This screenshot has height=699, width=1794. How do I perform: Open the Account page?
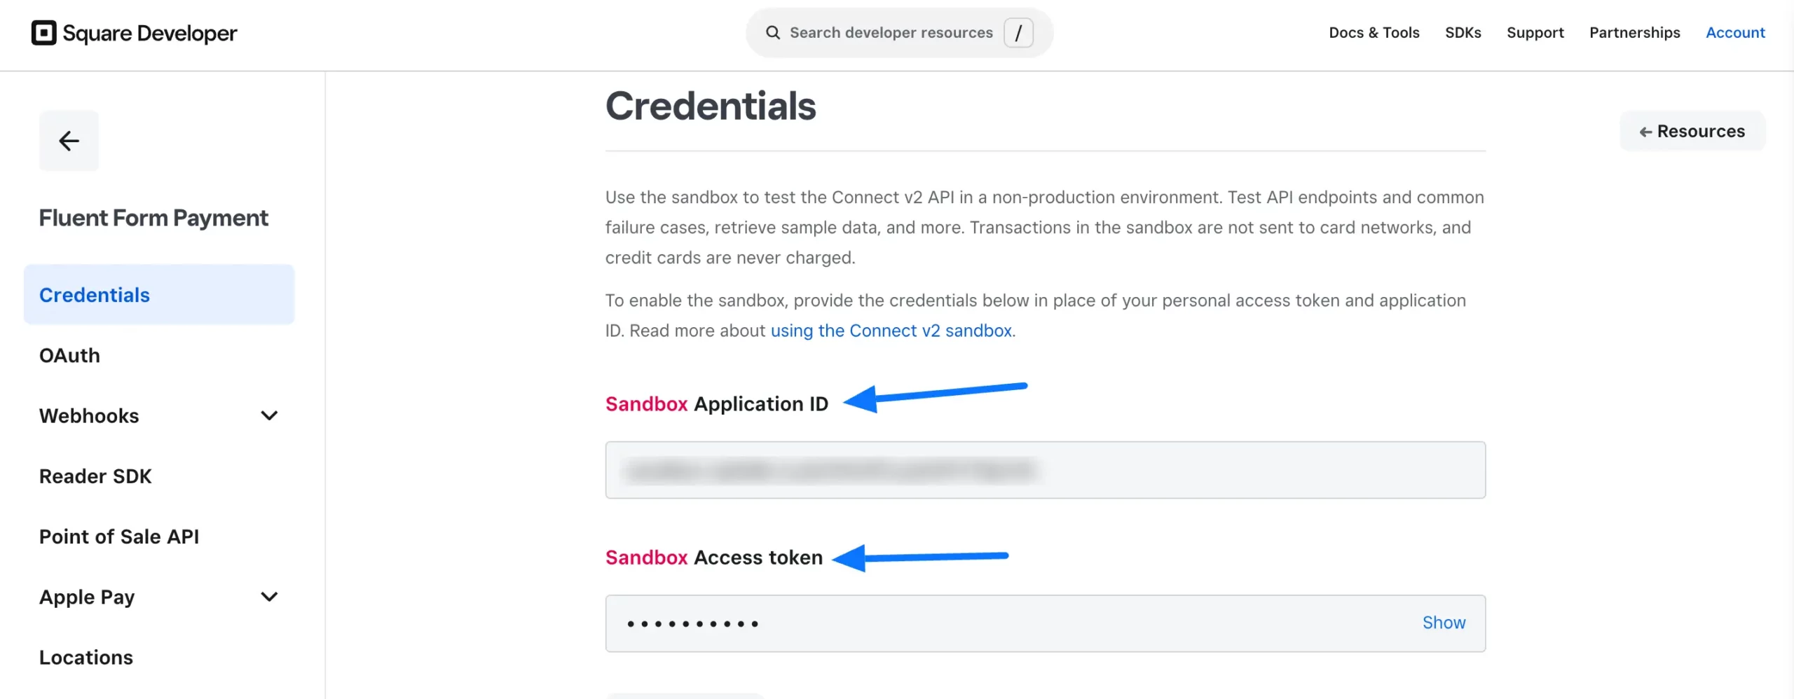[1734, 33]
